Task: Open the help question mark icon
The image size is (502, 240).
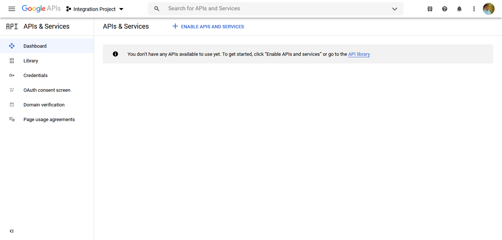Action: 445,9
